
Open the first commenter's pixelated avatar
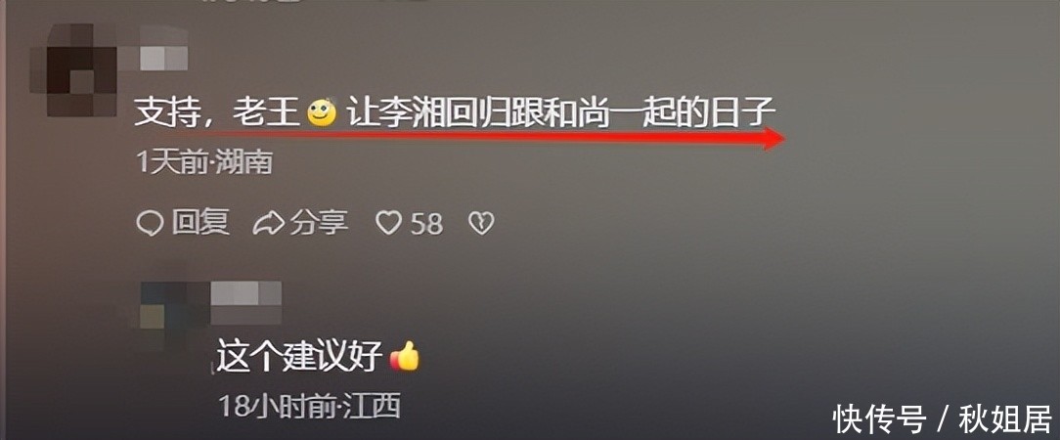coord(73,69)
